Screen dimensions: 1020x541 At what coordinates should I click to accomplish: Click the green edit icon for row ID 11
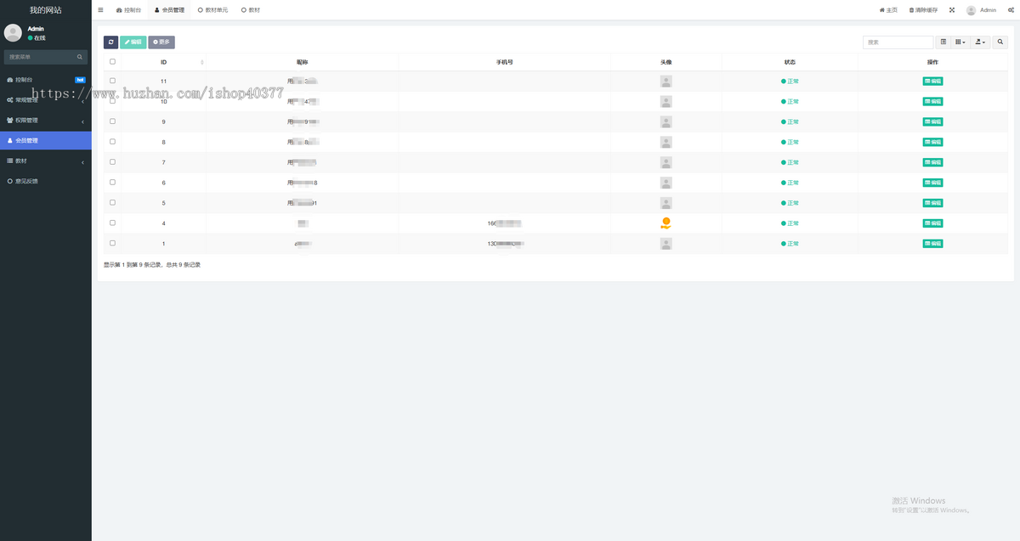932,82
